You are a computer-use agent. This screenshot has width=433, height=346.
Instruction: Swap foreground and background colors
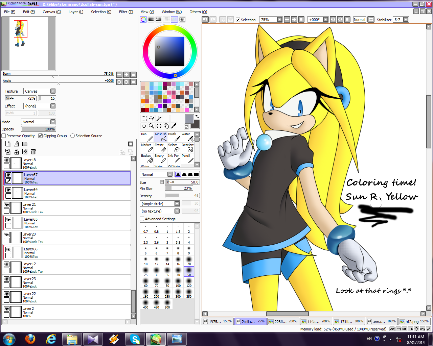point(197,117)
